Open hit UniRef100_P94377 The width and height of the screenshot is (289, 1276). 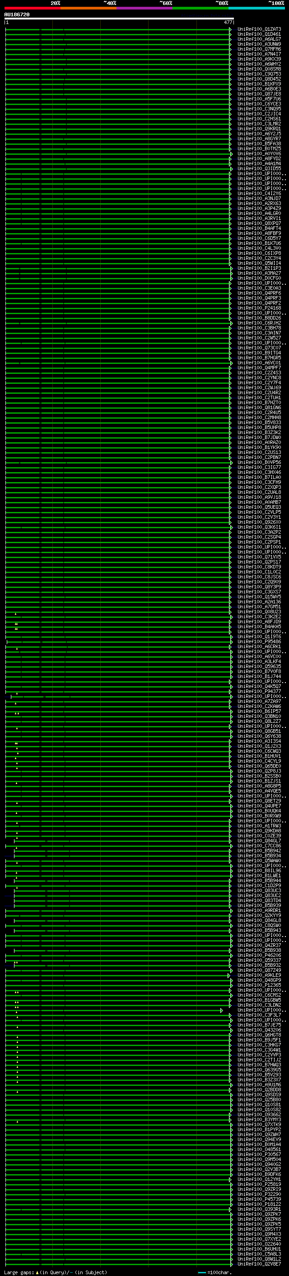[259, 692]
